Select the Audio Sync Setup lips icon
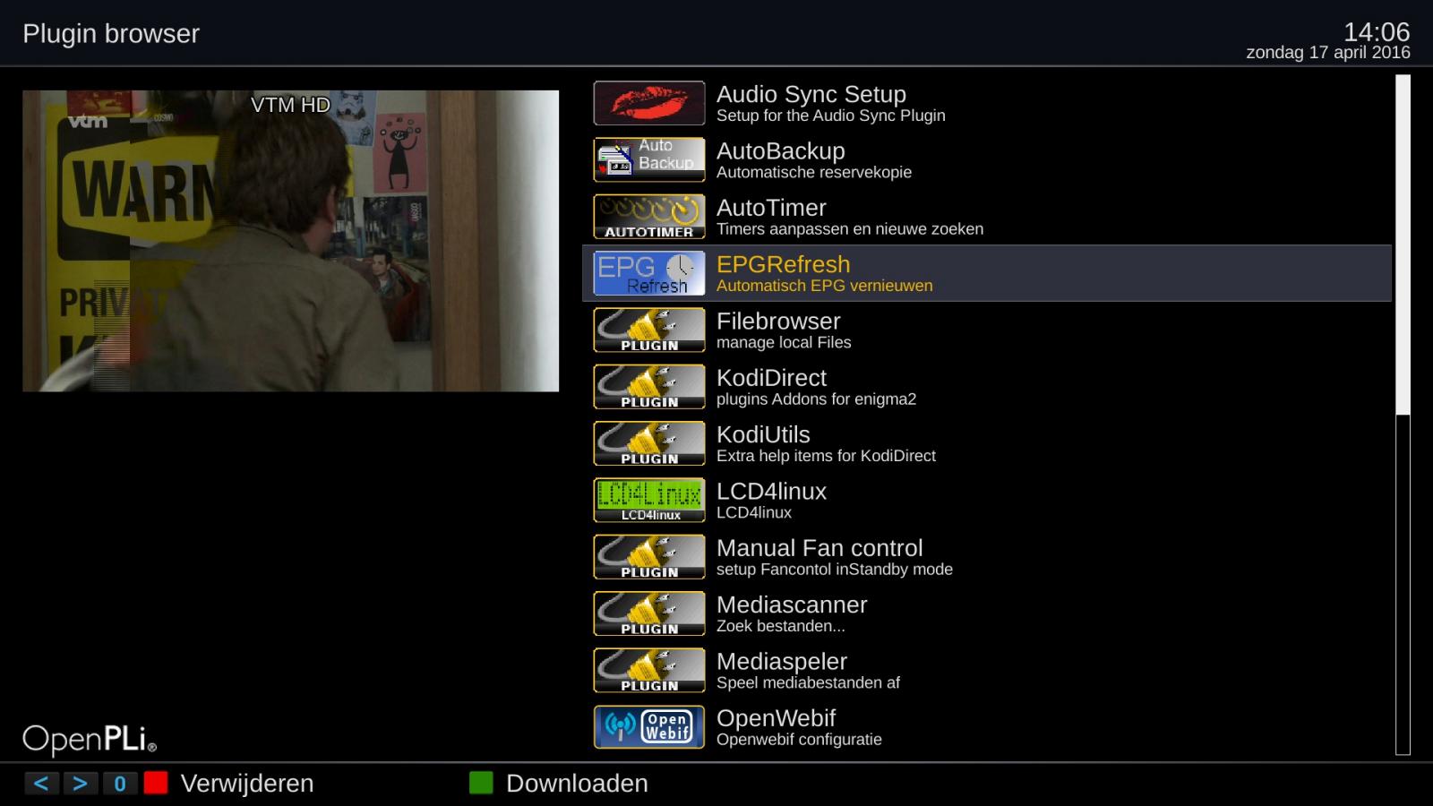This screenshot has width=1433, height=806. [649, 103]
